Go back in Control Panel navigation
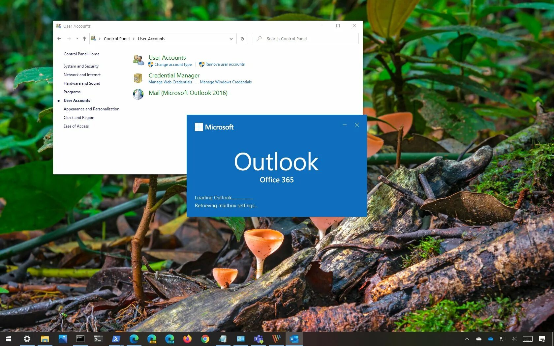 (x=59, y=39)
